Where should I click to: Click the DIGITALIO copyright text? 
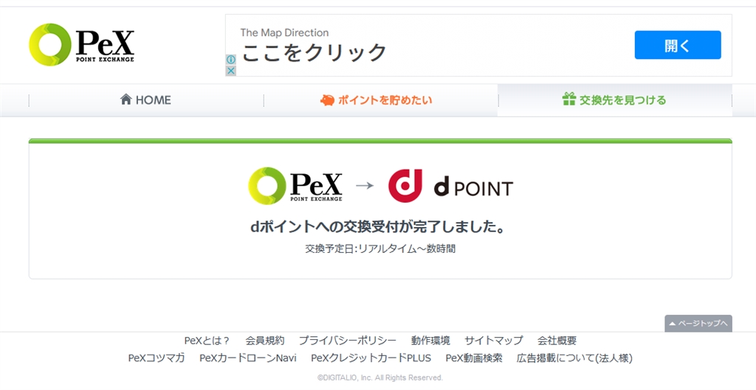click(380, 378)
